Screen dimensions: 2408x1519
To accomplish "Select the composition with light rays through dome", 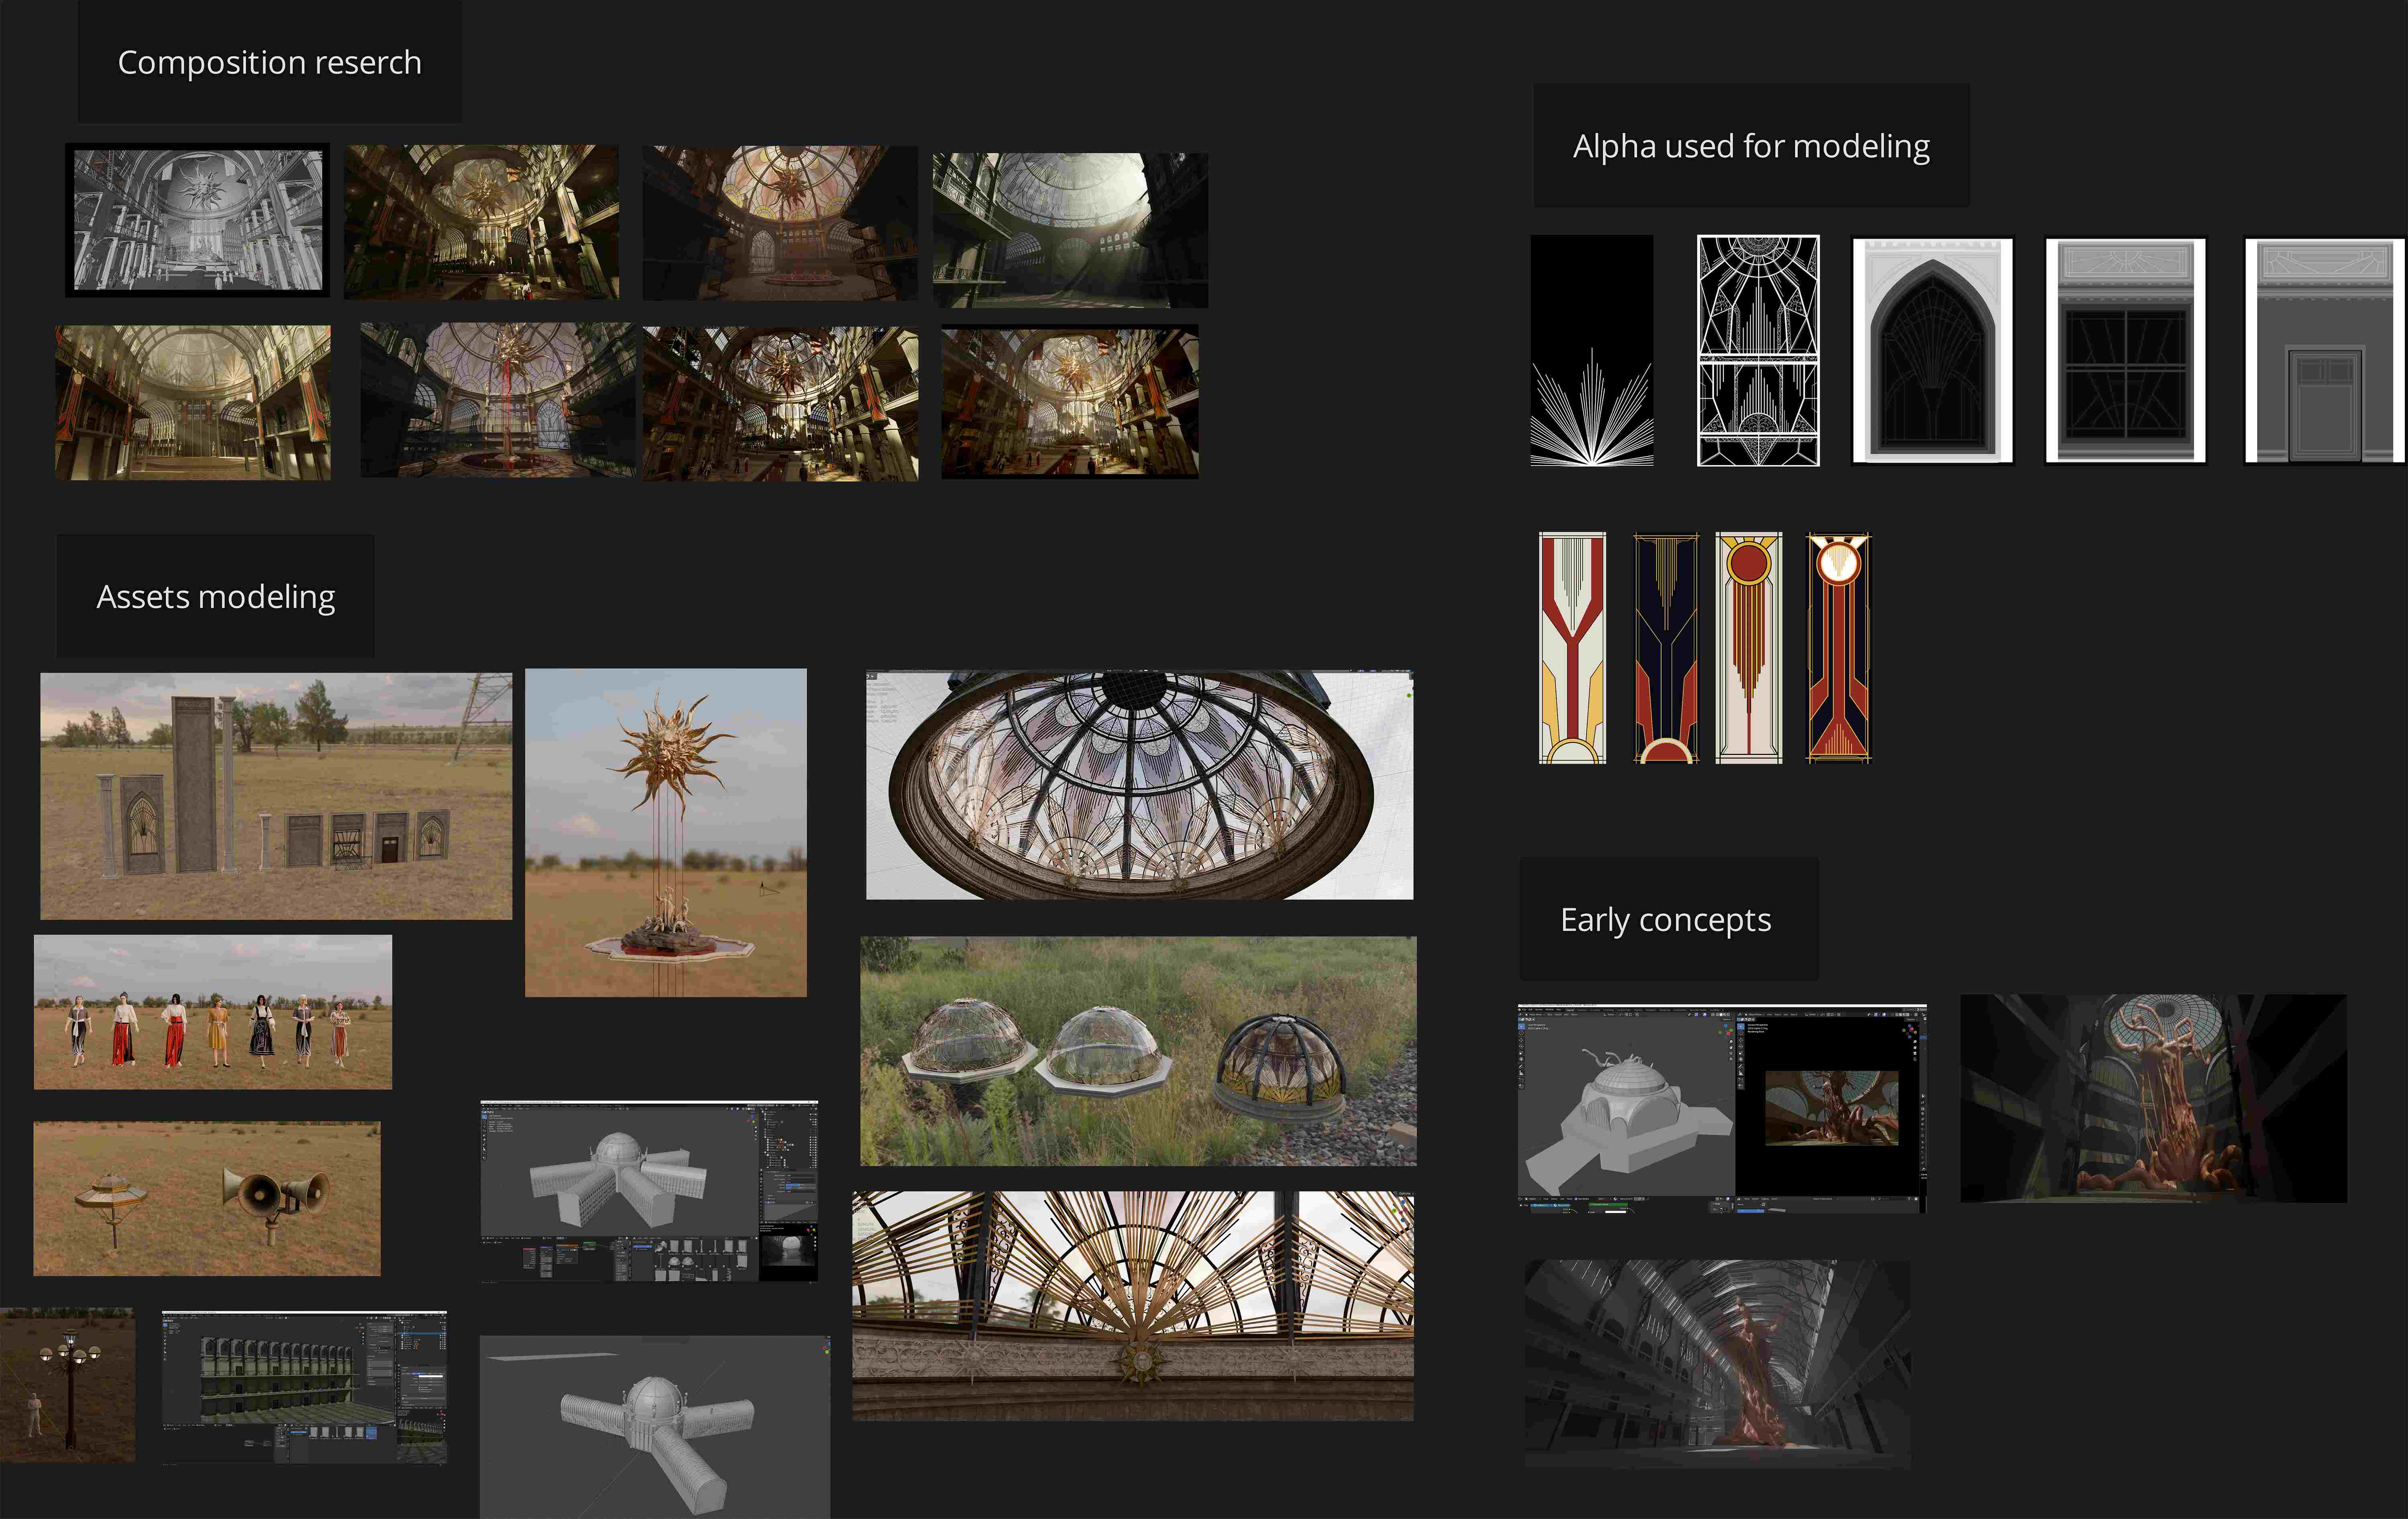I will click(1070, 230).
